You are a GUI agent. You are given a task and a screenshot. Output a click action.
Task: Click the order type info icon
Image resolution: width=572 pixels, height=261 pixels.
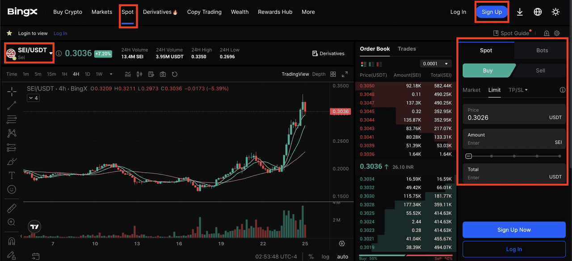(562, 90)
